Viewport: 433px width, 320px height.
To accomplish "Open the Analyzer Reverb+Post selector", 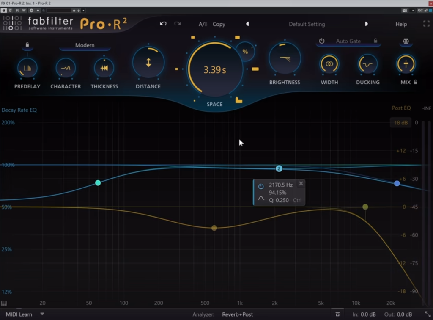I will pos(237,314).
